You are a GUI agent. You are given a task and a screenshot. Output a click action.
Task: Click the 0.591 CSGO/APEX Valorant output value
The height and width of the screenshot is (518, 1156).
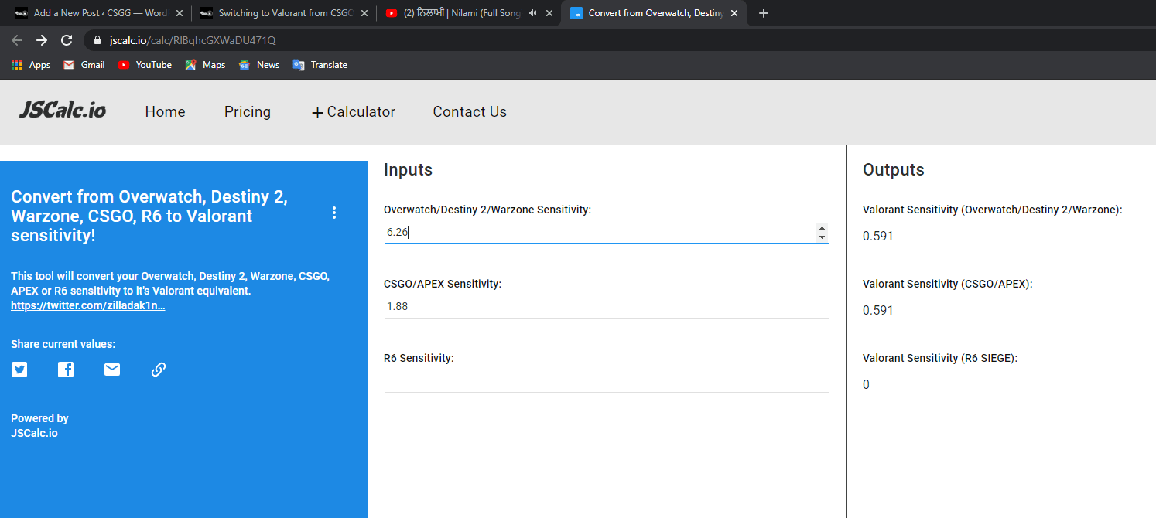(x=878, y=311)
